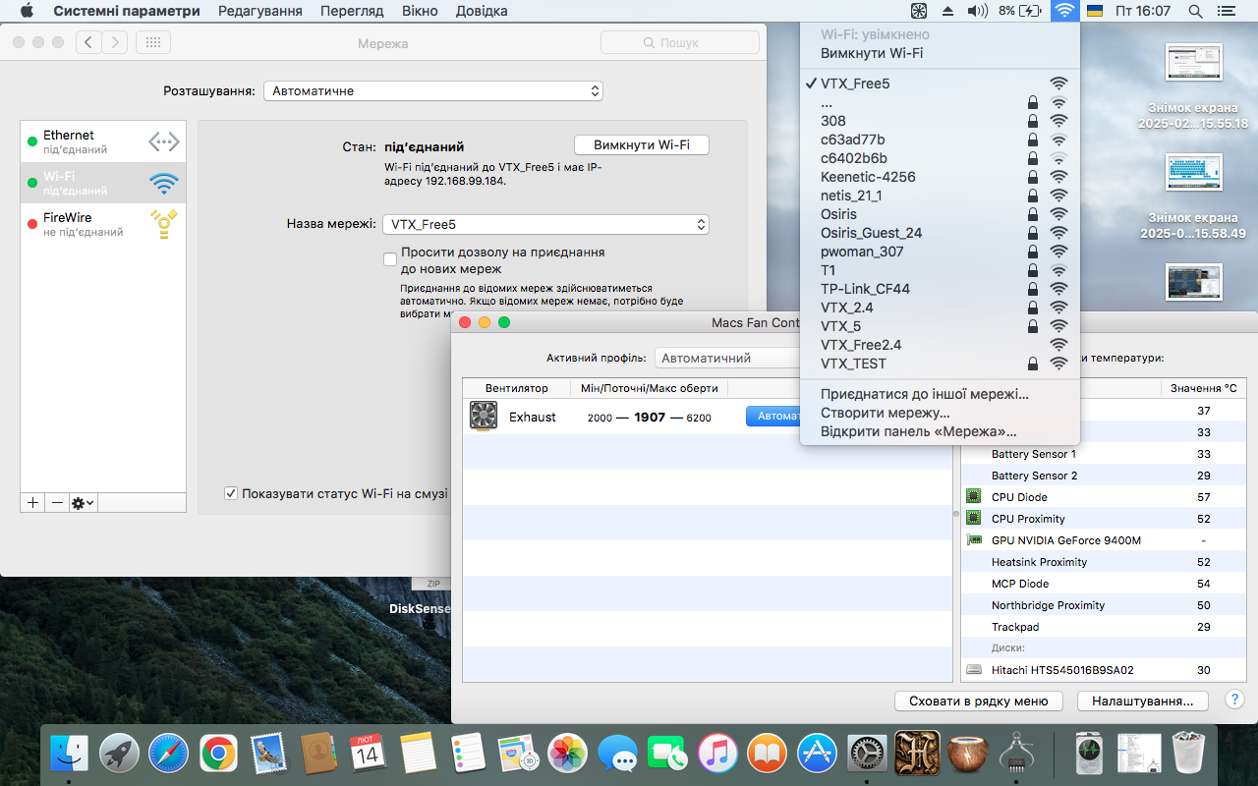Image resolution: width=1258 pixels, height=786 pixels.
Task: Choose 'Приєднатися до іншої мережі…' menu item
Action: point(924,394)
